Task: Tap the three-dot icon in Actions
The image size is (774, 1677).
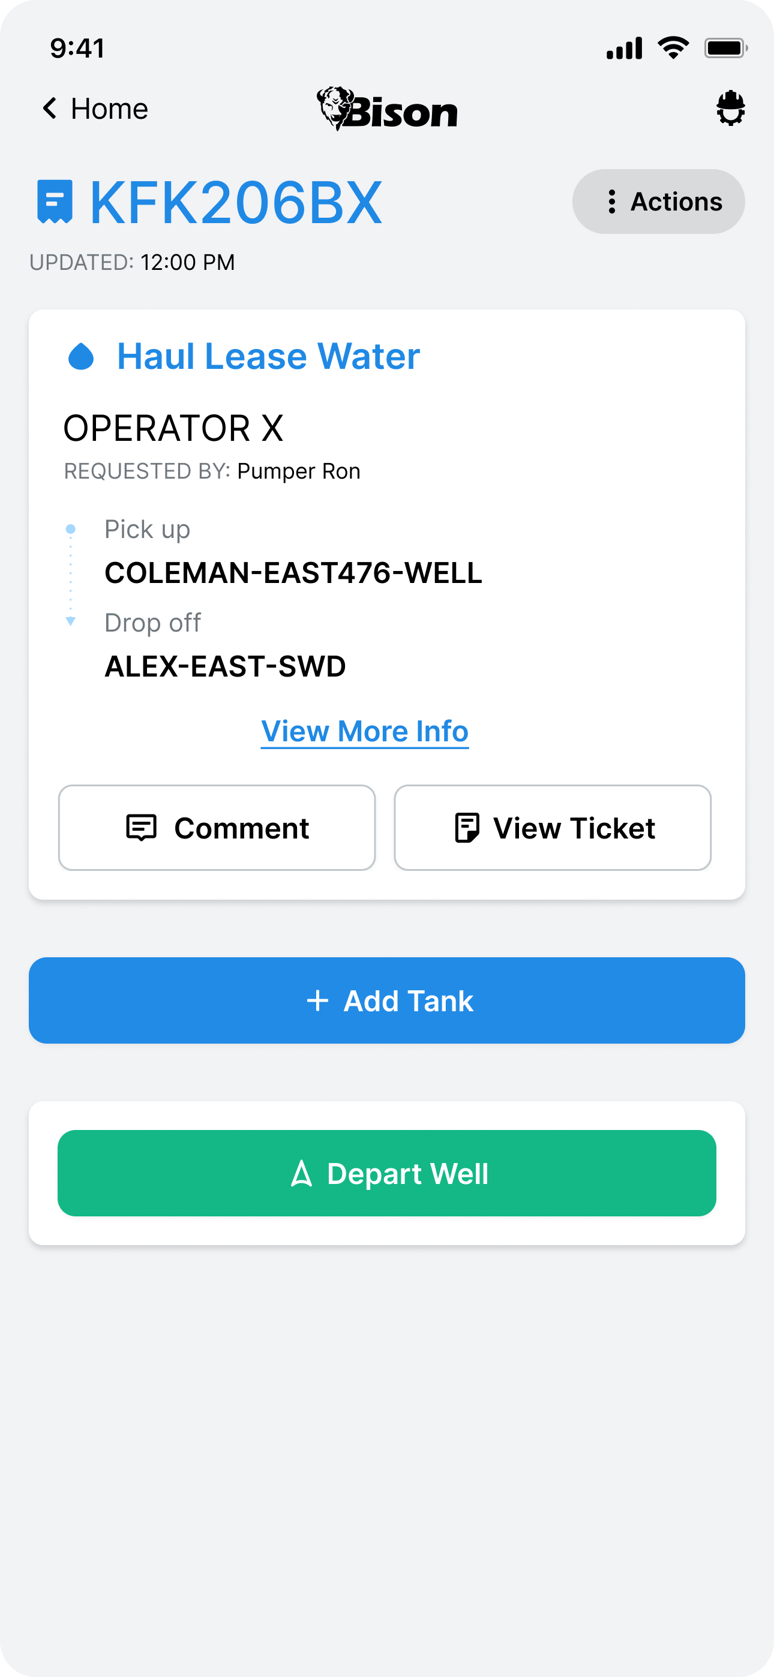Action: pyautogui.click(x=611, y=202)
